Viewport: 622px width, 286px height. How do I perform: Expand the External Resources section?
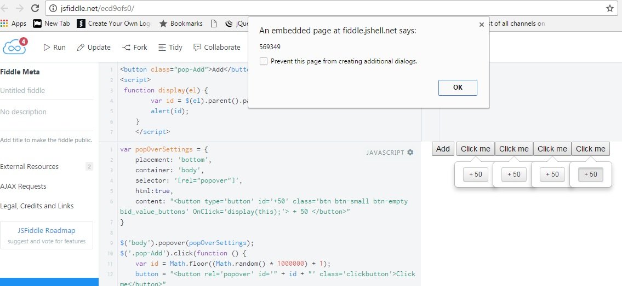30,167
